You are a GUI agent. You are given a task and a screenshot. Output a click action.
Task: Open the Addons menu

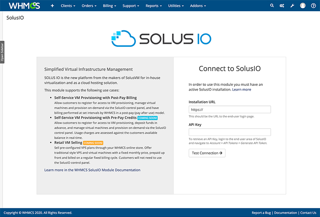pos(198,6)
